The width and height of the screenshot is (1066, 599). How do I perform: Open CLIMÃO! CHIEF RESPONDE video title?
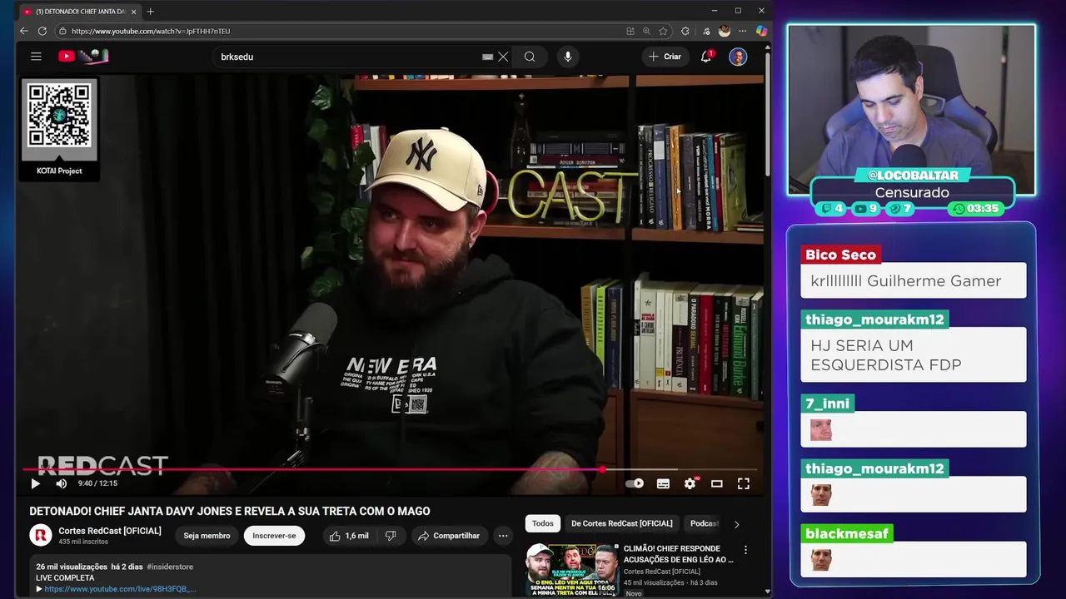[679, 554]
